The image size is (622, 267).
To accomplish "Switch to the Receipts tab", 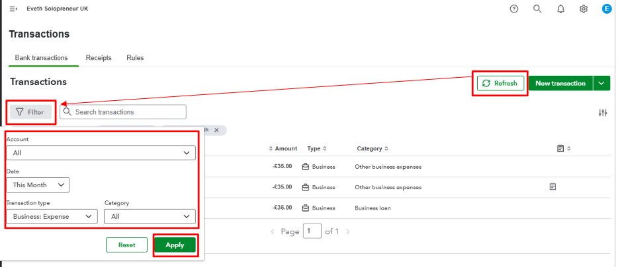I will coord(99,58).
